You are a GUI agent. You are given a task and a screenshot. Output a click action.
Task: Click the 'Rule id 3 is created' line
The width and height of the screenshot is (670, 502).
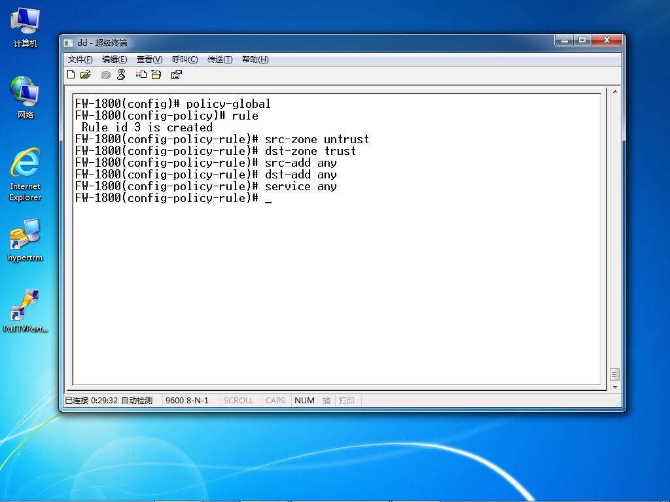147,127
